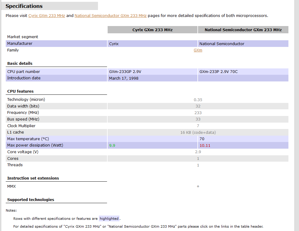Screen dimensions: 299x231
Task: Select the 7 clock multiplier value
Action: (x=198, y=126)
